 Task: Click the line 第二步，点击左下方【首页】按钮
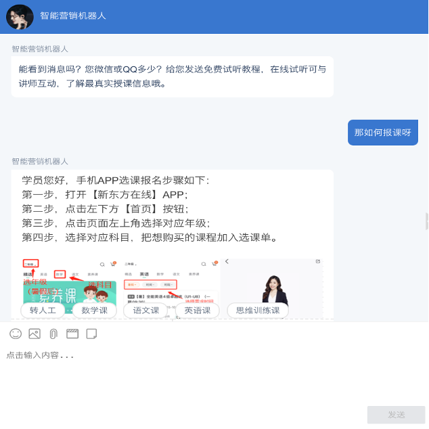tap(106, 209)
